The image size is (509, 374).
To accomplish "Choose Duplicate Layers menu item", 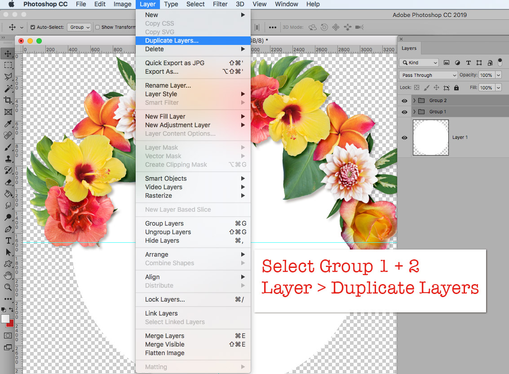I will pos(193,40).
